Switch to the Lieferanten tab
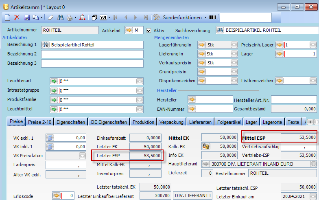 (x=201, y=122)
